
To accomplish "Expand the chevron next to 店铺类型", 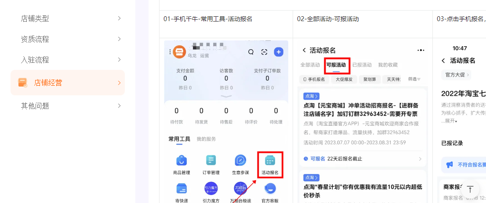I will tap(120, 18).
